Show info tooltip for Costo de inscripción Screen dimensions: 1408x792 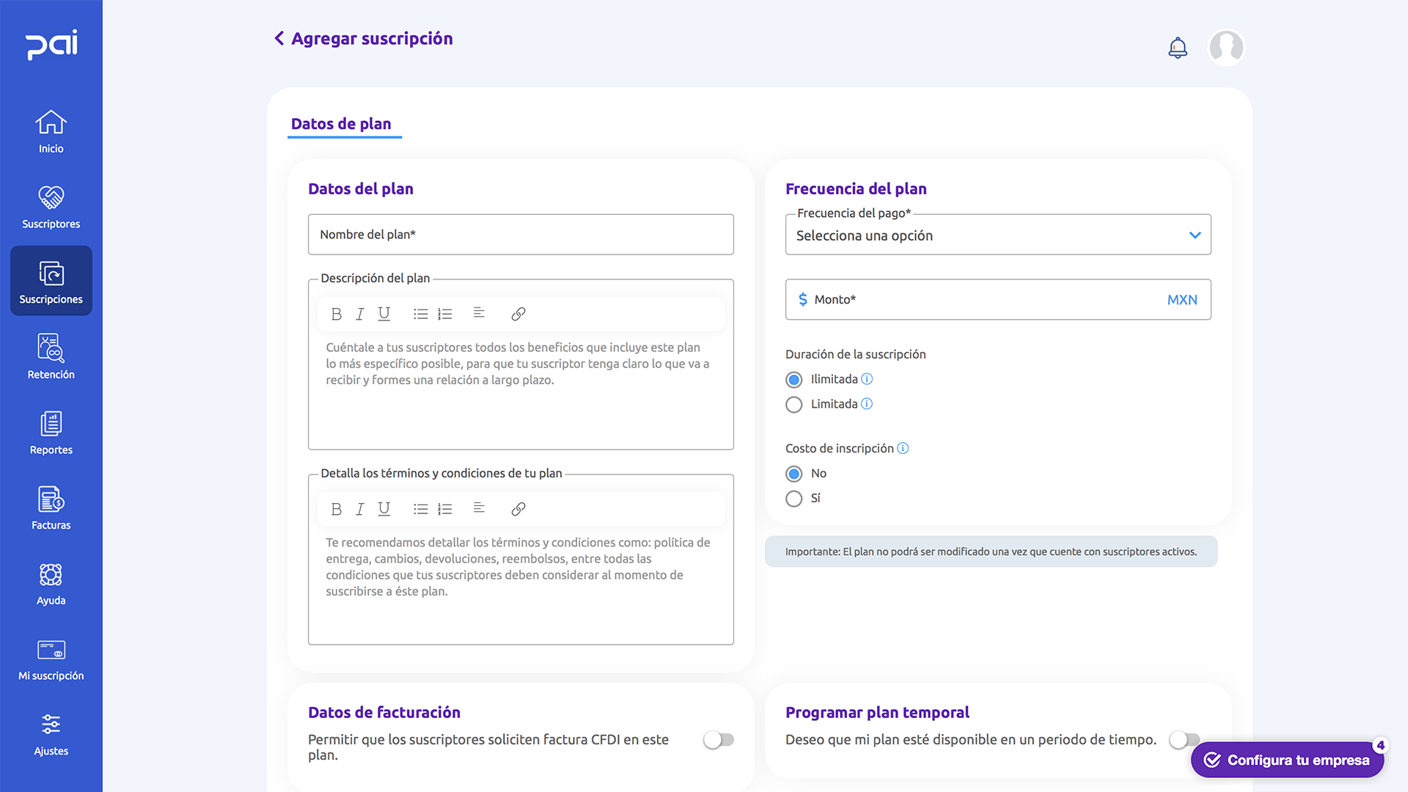point(903,448)
